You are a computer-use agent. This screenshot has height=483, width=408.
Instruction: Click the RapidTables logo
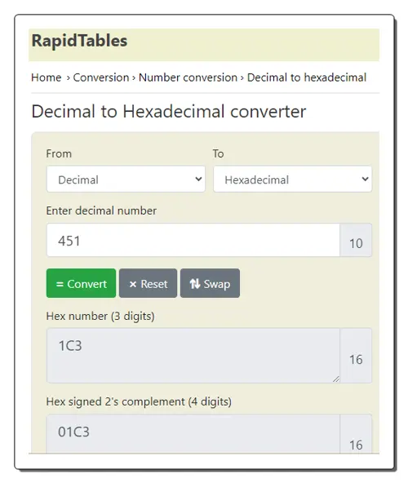[79, 41]
